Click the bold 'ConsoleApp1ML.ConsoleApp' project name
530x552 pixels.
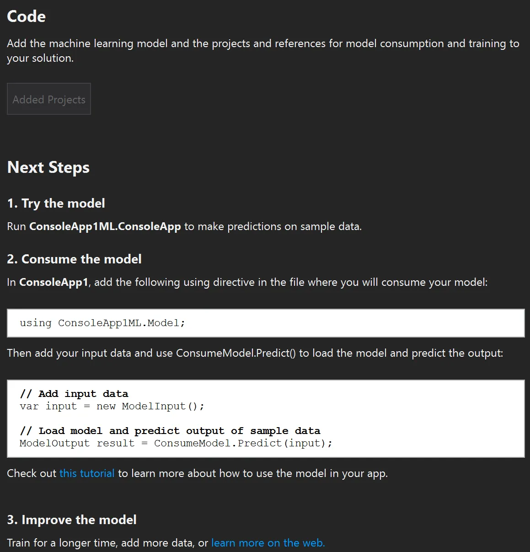point(105,226)
